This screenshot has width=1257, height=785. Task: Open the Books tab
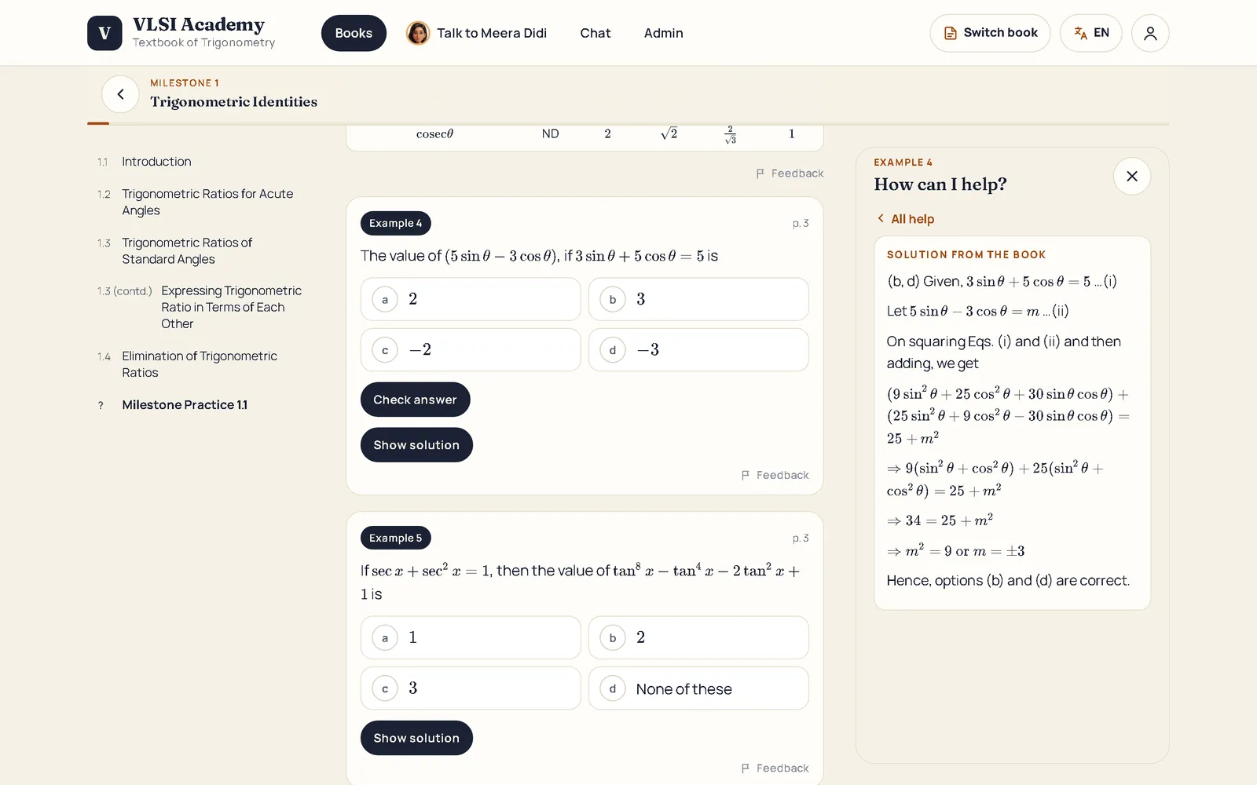tap(354, 33)
